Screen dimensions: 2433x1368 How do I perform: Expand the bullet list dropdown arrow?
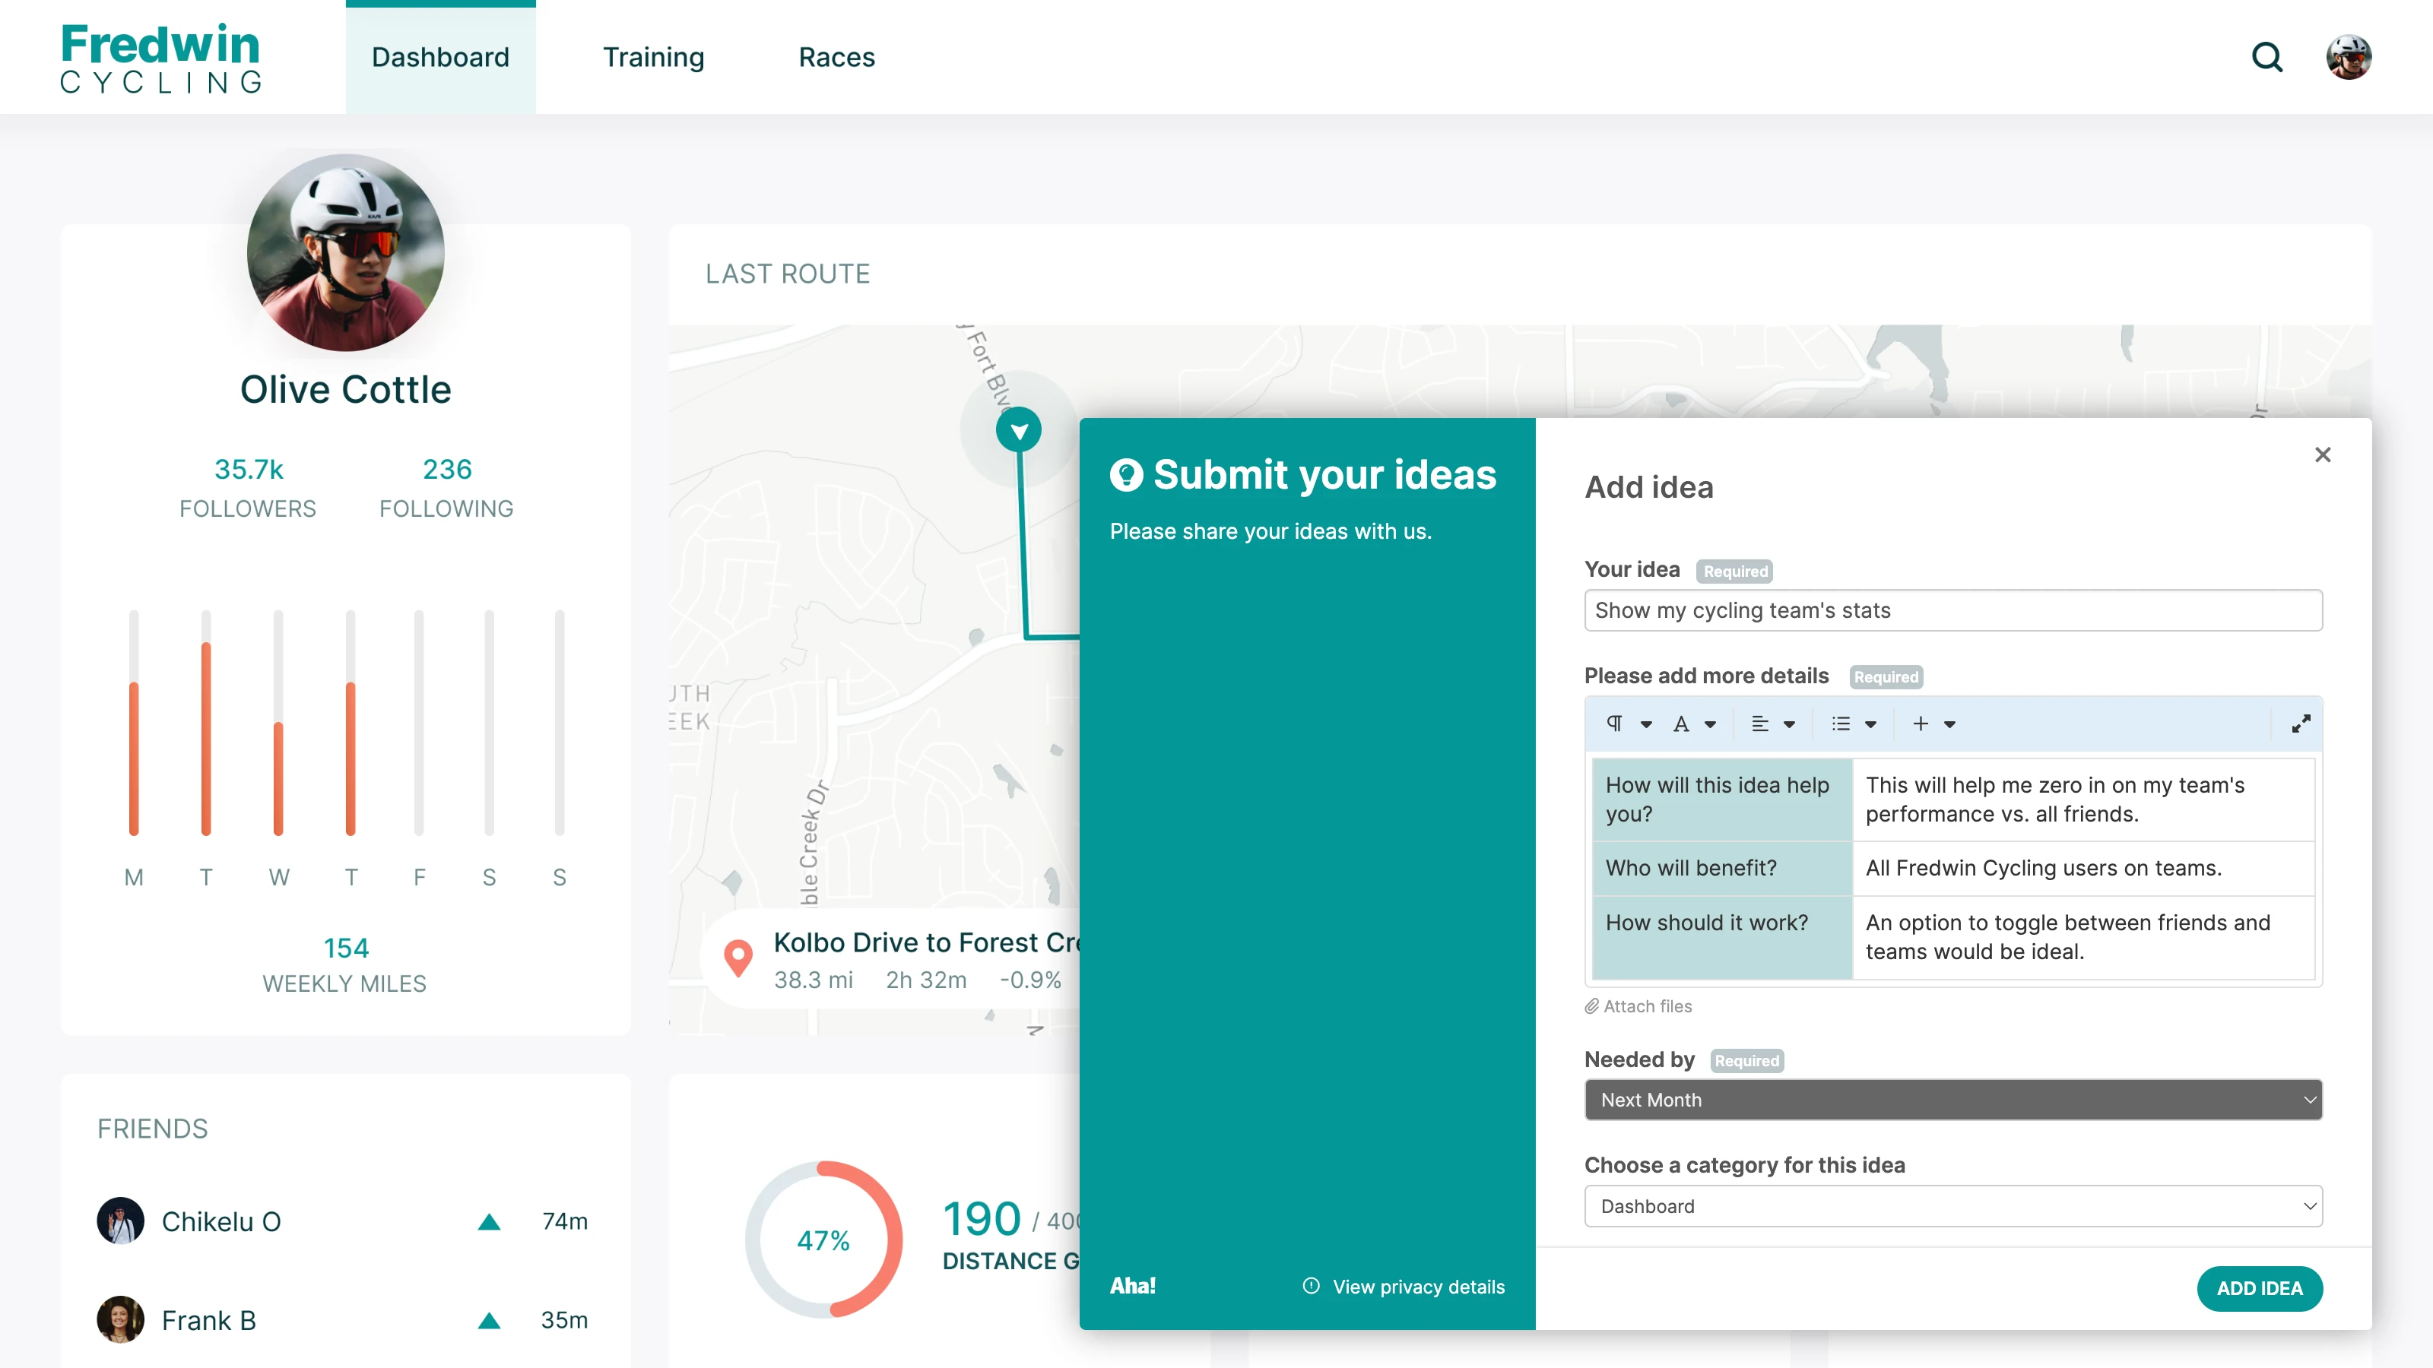point(1871,725)
